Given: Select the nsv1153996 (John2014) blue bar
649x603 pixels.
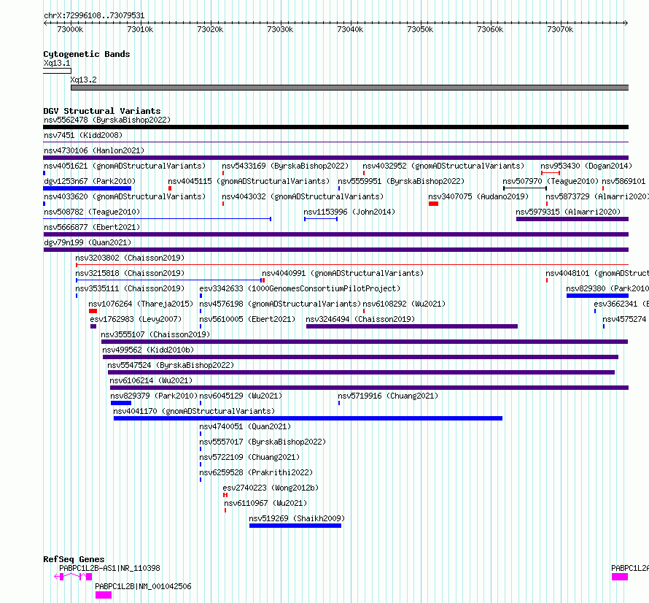Looking at the screenshot, I should [x=321, y=219].
